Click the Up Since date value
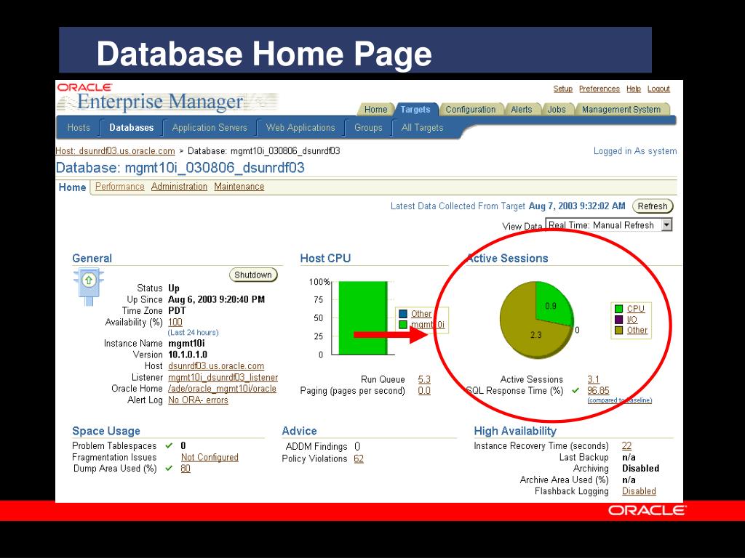The image size is (745, 558). 216,299
